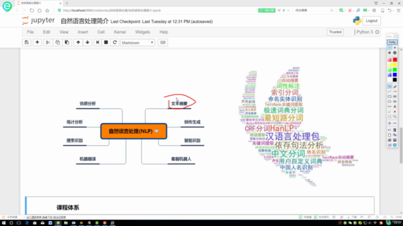The height and width of the screenshot is (226, 403).
Task: Copy selected cells in the Jupyter toolbar
Action: (57, 43)
